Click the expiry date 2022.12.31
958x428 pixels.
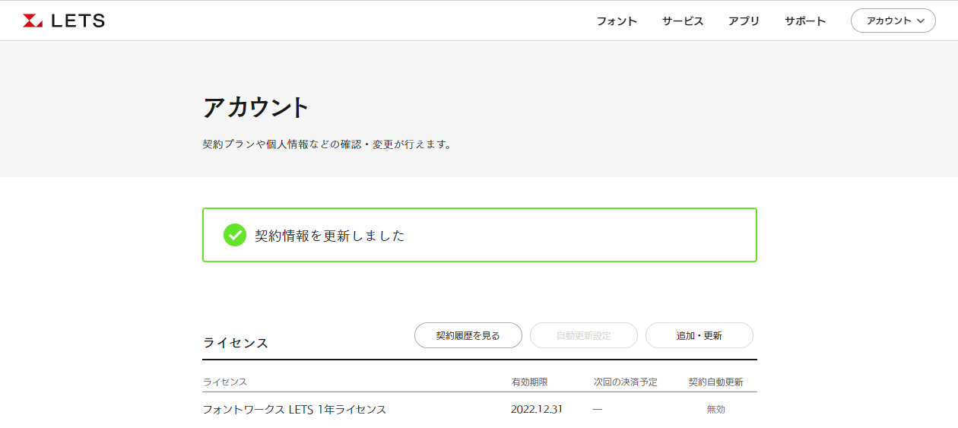pyautogui.click(x=537, y=409)
